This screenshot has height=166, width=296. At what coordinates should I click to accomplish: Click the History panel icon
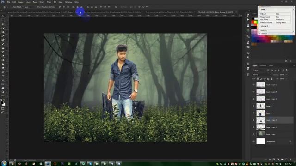(x=248, y=15)
